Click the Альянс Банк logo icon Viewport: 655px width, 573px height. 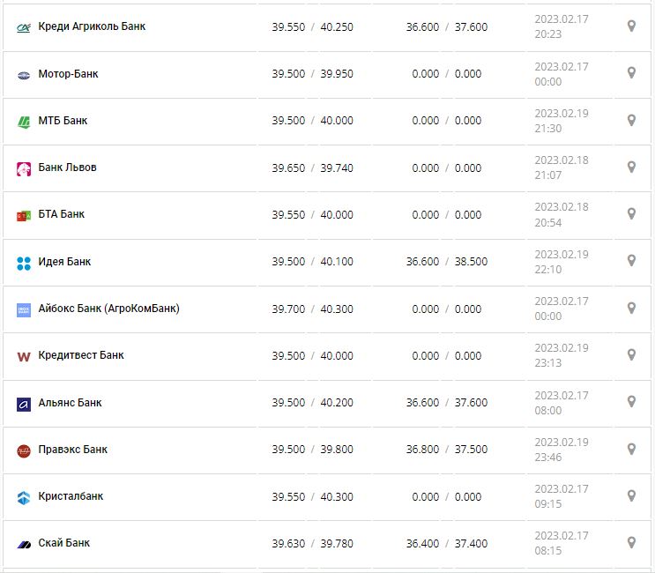click(x=24, y=404)
